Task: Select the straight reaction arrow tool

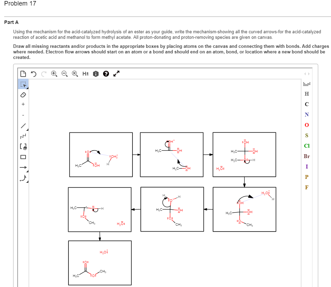Action: [23, 167]
